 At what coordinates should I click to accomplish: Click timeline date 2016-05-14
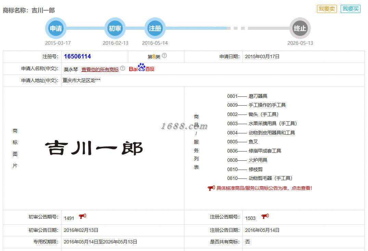155,43
